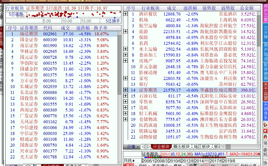The width and height of the screenshot is (268, 166).
Task: Switch to the 概念板块 tab
Action: click(x=182, y=147)
